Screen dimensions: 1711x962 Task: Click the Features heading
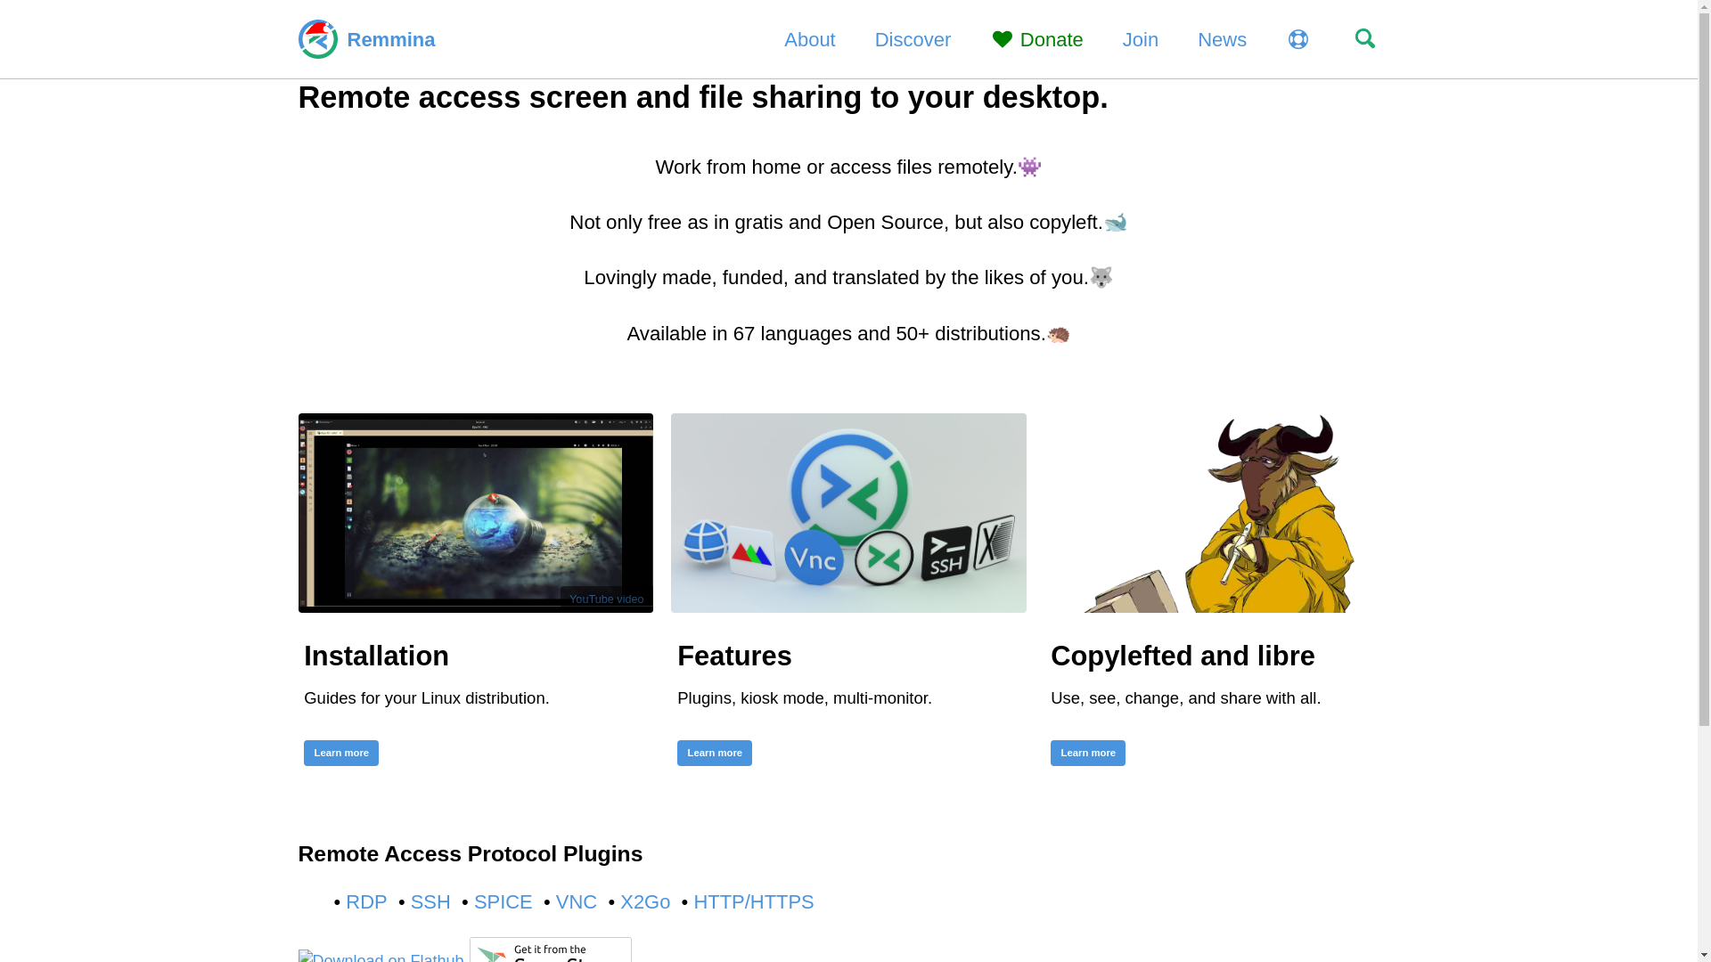pyautogui.click(x=733, y=656)
